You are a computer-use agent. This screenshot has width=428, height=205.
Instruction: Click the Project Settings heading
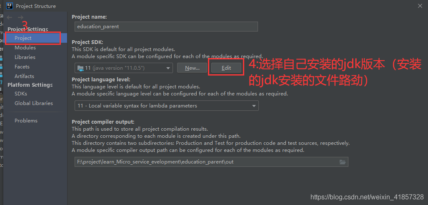[28, 29]
